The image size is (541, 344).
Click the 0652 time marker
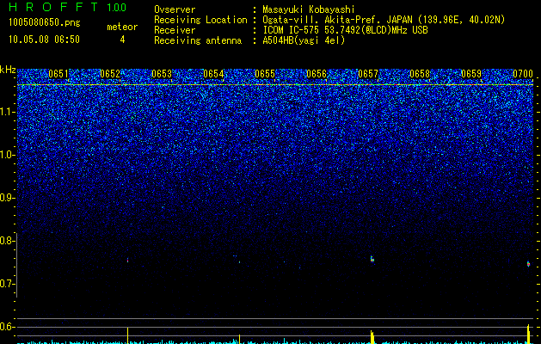tap(110, 74)
